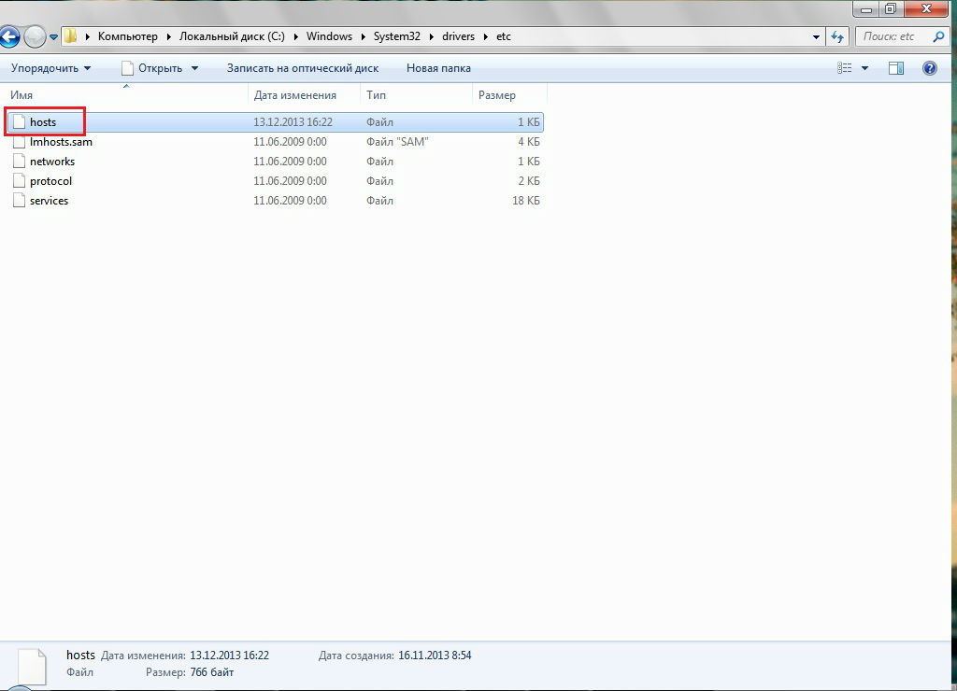This screenshot has height=691, width=957.
Task: Click the change view icon in toolbar
Action: pos(844,68)
